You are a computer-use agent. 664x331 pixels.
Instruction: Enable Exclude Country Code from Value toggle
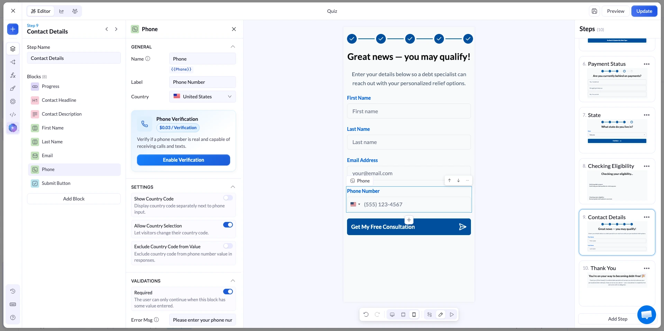click(228, 246)
